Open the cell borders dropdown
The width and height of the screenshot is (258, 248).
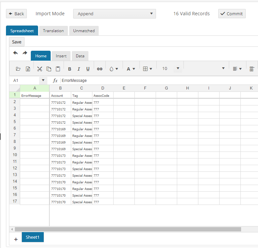tap(148, 69)
